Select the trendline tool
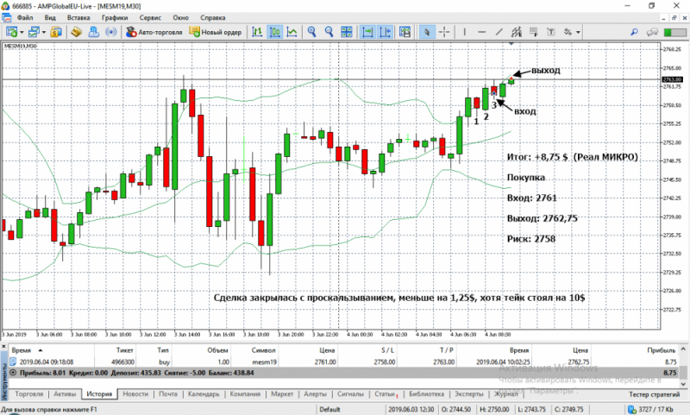 (x=499, y=32)
